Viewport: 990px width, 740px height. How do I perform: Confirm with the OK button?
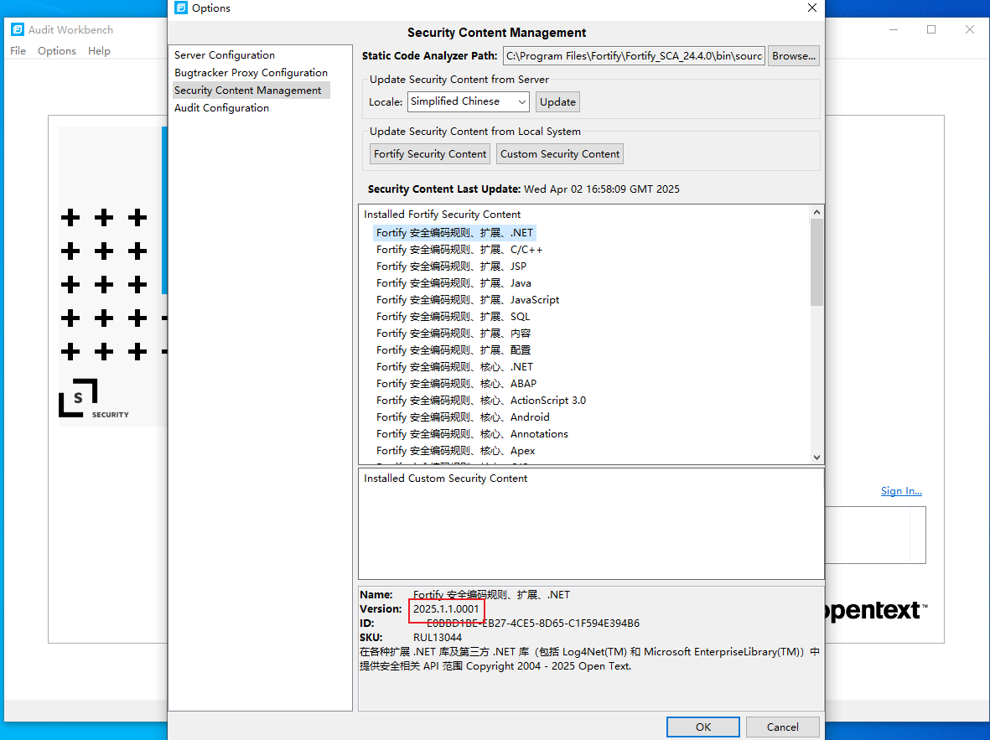coord(703,727)
